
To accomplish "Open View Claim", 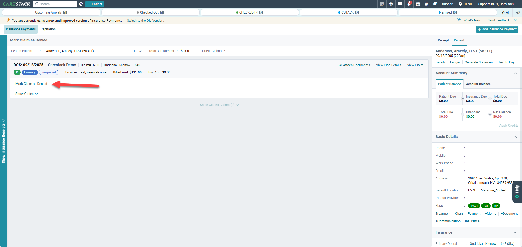I will point(415,65).
